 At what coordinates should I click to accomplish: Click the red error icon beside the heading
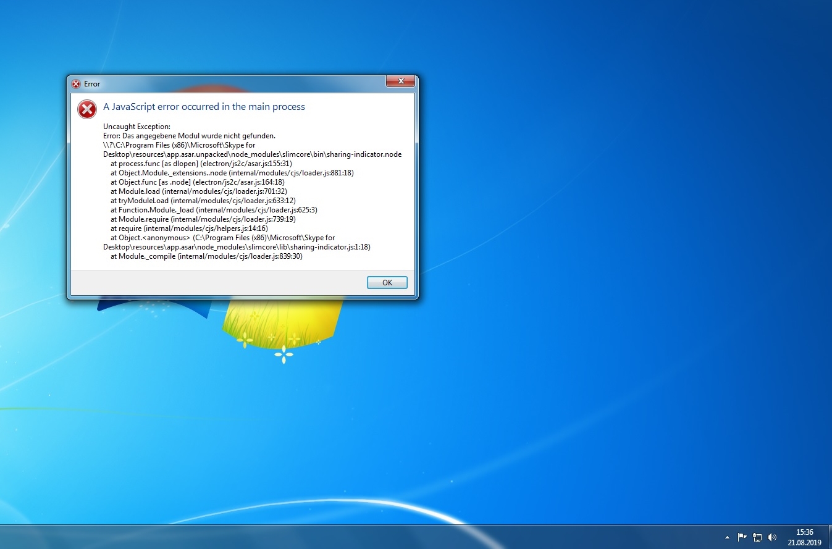coord(87,109)
